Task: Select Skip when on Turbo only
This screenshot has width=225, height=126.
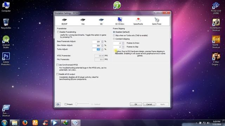Action: click(x=114, y=35)
